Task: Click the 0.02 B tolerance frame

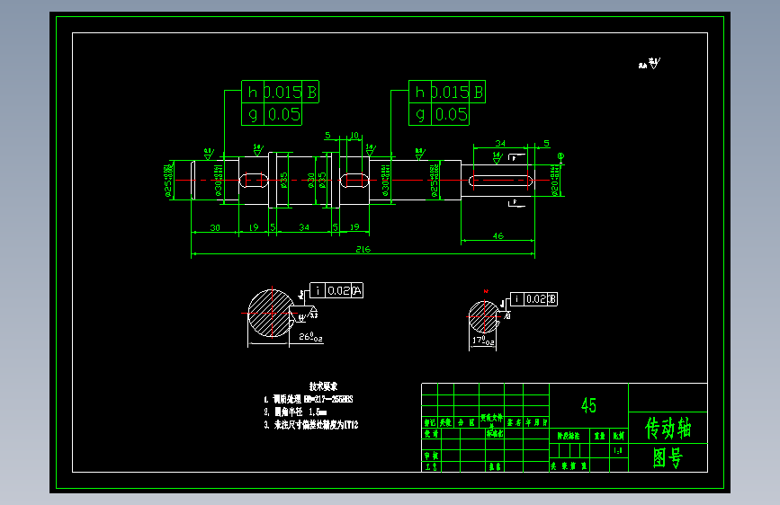Action: point(533,298)
